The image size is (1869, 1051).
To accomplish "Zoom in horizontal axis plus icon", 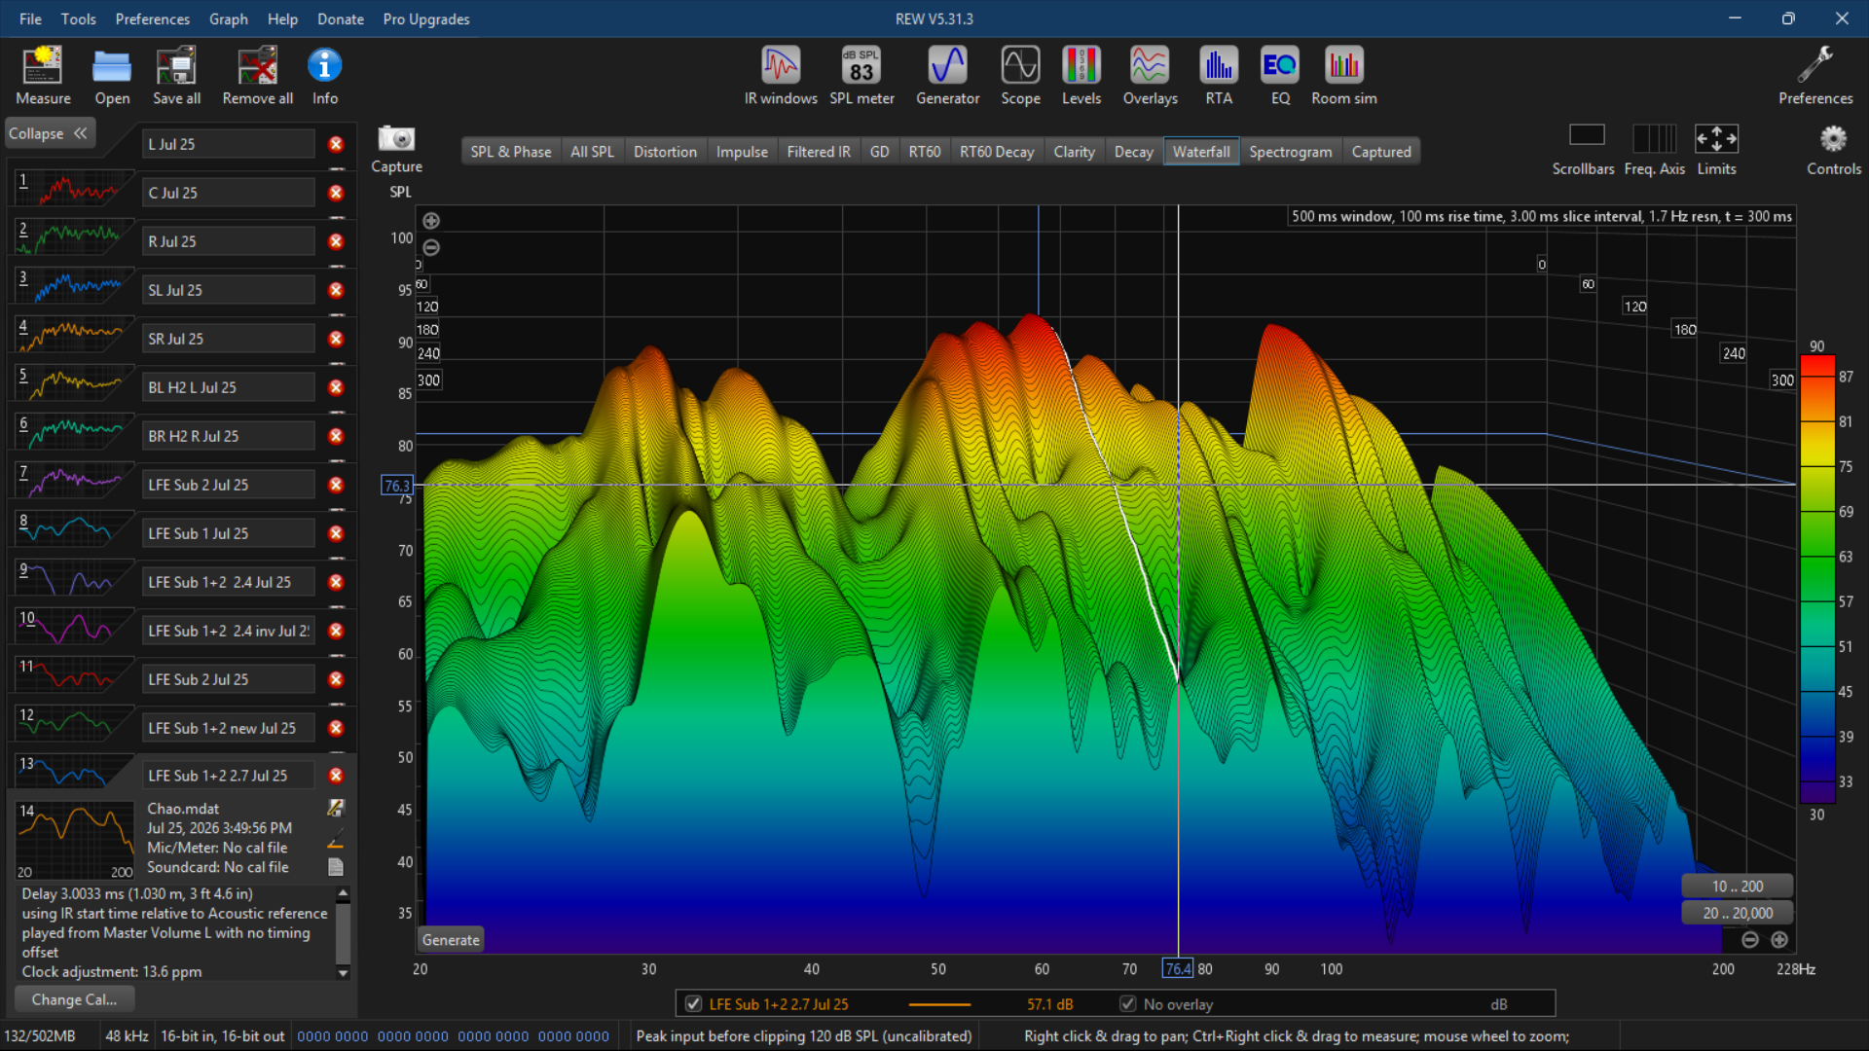I will [x=1779, y=940].
